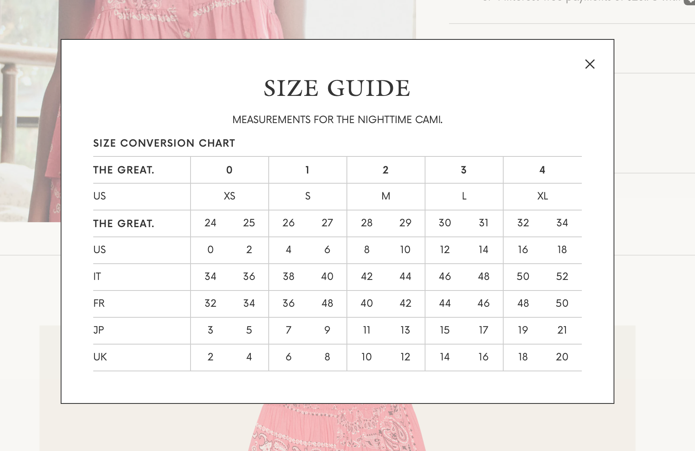Click 10 in the US numeric row
The width and height of the screenshot is (695, 451).
(x=405, y=249)
